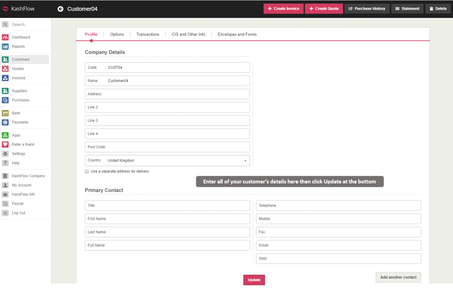This screenshot has height=288, width=453.
Task: Open the Transactions tab
Action: 148,34
